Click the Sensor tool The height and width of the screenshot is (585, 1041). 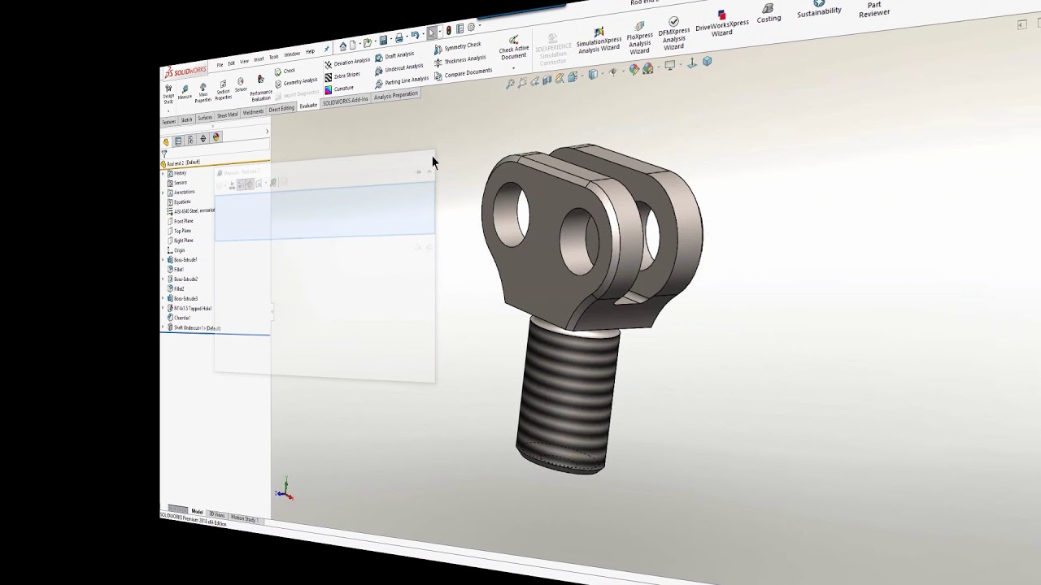(241, 84)
